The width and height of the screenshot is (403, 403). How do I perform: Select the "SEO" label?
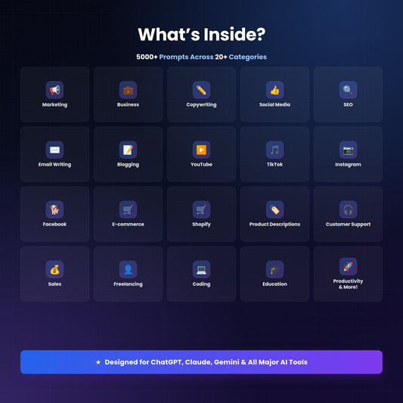[x=348, y=104]
